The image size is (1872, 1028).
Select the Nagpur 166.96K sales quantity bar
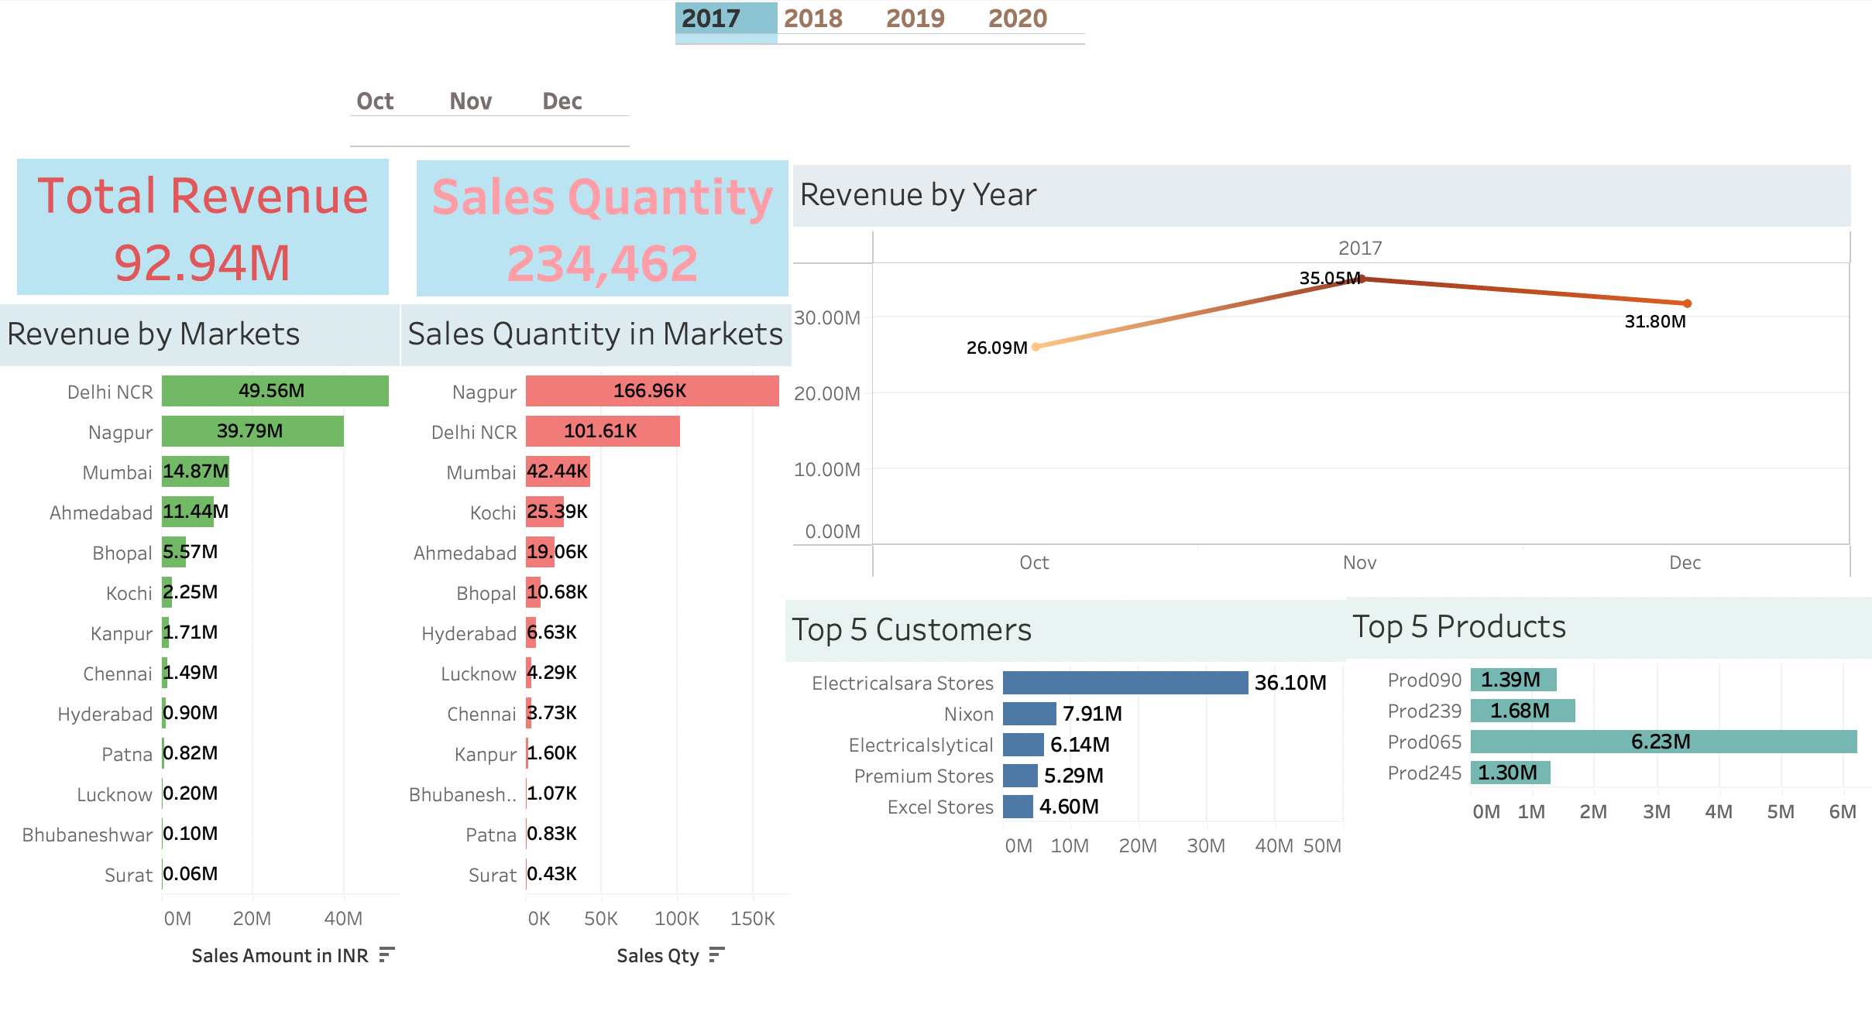[x=651, y=391]
